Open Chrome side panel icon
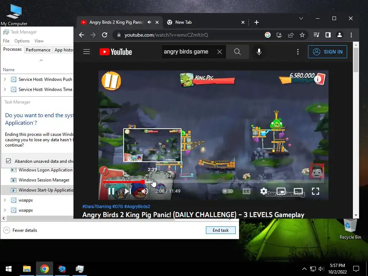Viewport: 368px width, 276px height. pos(328,35)
